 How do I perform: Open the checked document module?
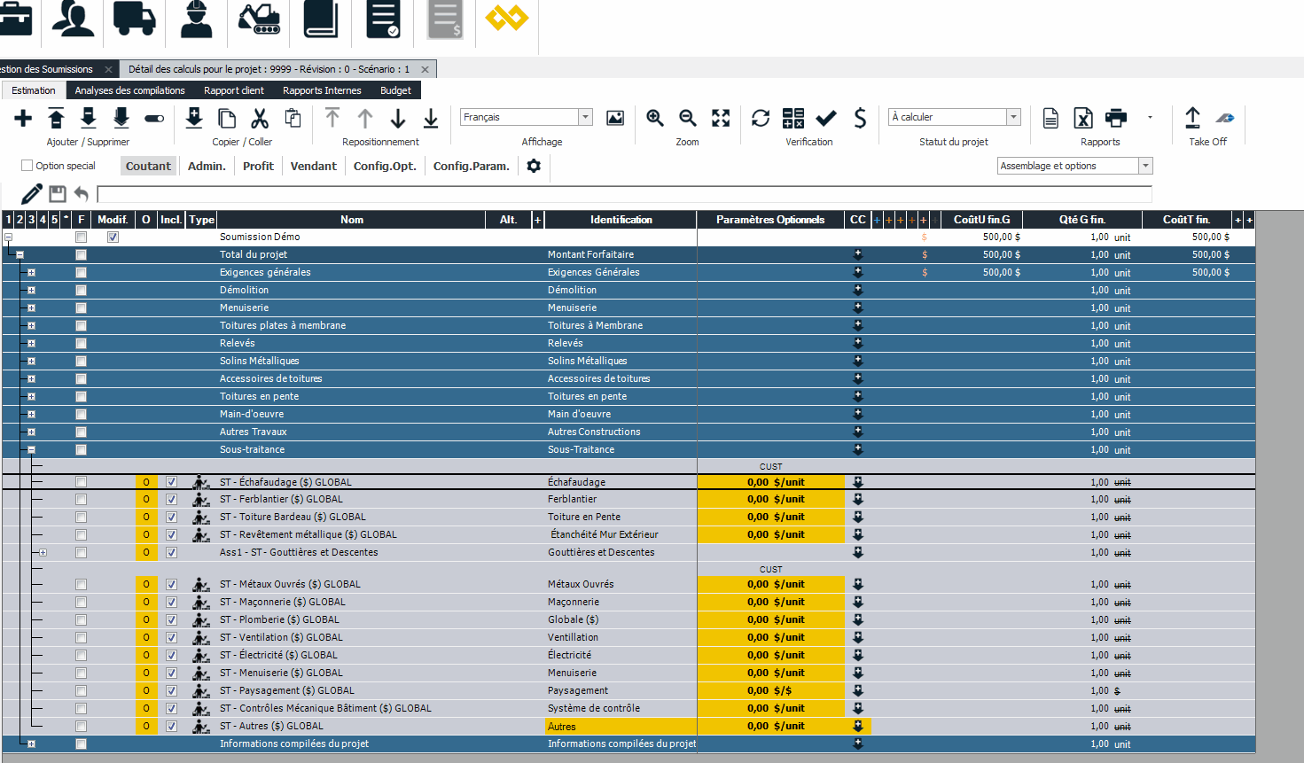coord(383,19)
